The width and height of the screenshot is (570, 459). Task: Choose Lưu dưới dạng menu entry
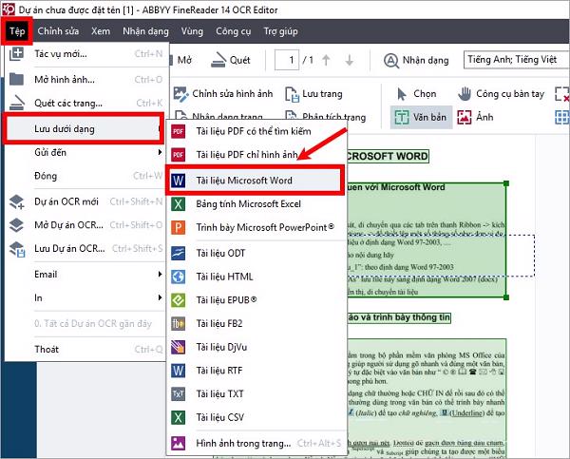pos(84,128)
